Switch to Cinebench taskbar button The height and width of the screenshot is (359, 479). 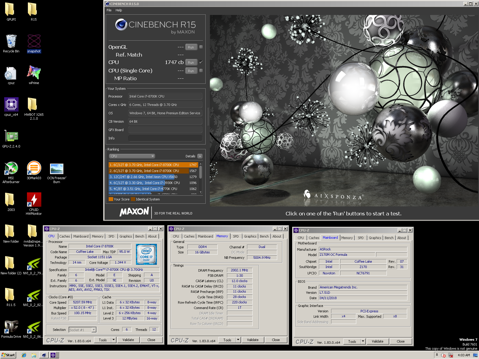[44, 355]
